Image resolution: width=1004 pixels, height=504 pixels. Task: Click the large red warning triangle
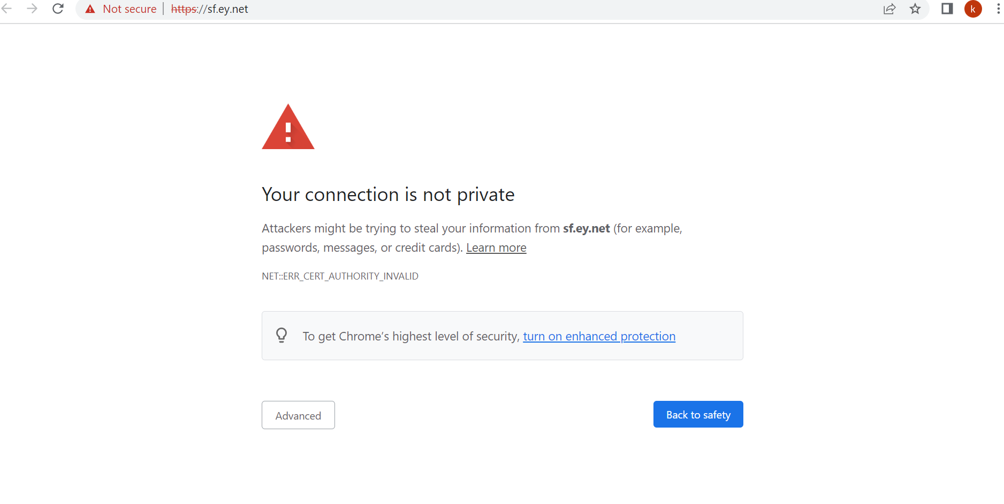(x=288, y=128)
